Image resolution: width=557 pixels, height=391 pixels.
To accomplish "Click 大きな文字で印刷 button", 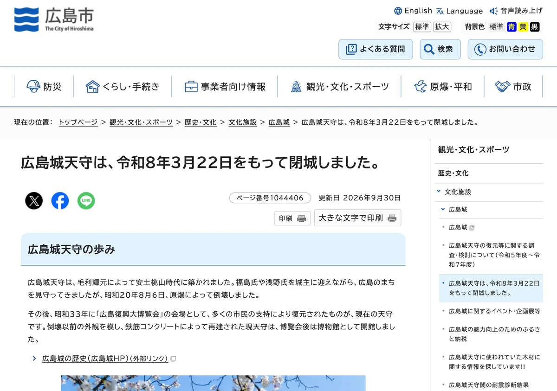I will pyautogui.click(x=357, y=218).
